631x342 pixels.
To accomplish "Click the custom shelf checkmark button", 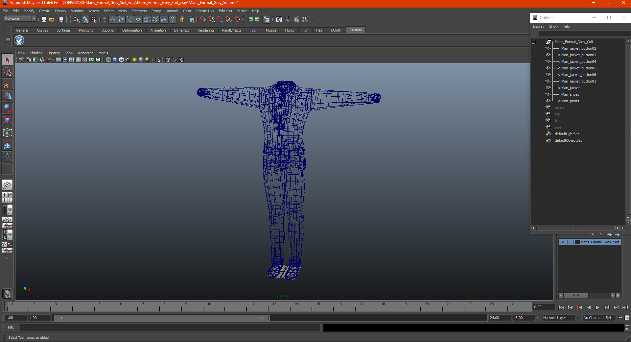I will coord(19,40).
